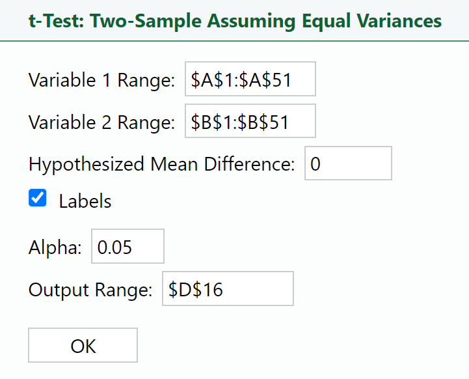This screenshot has height=379, width=469.
Task: Click the "Hypothesized Mean Difference:" label
Action: click(x=161, y=164)
